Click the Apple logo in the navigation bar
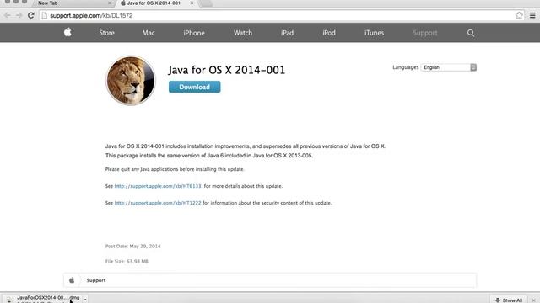Screen dimensions: 540x303 pyautogui.click(x=67, y=32)
